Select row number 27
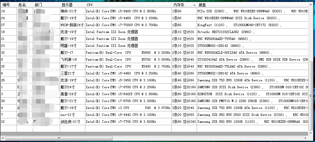The height and width of the screenshot is (142, 315). pos(8,25)
